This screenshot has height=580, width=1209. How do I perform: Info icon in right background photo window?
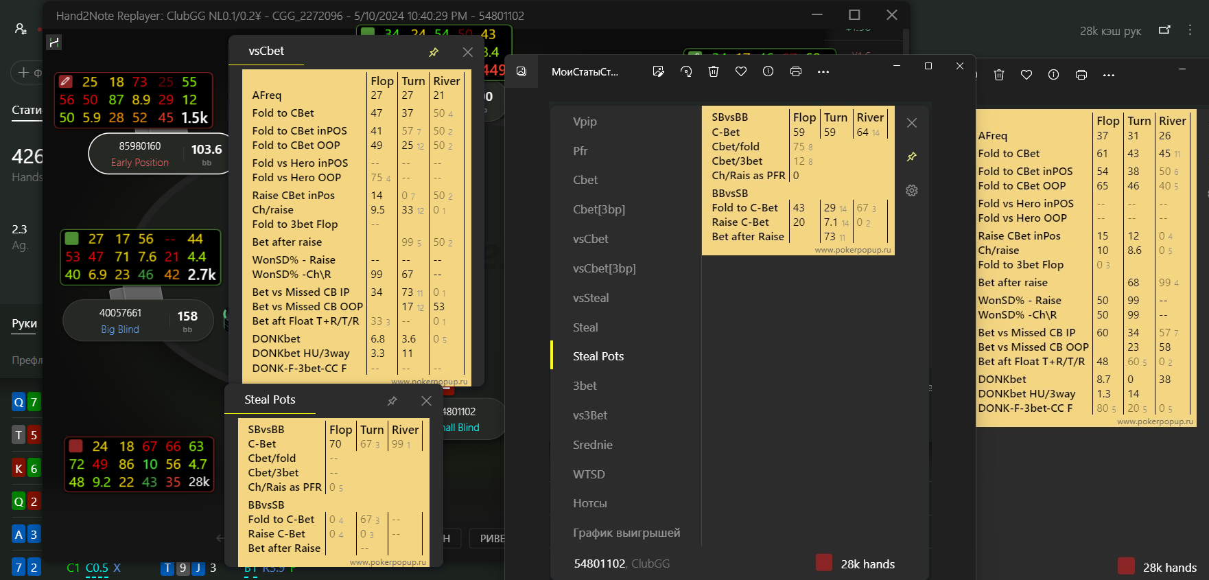coord(1054,75)
